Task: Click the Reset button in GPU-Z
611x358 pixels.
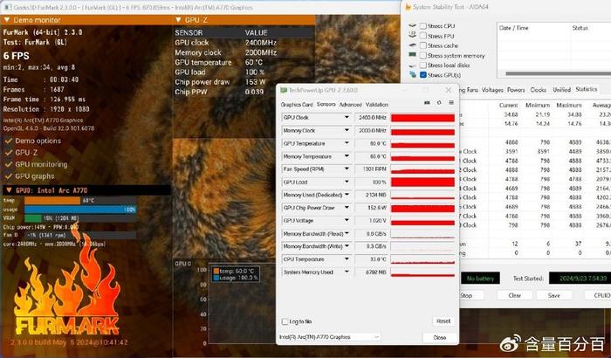Action: [443, 321]
